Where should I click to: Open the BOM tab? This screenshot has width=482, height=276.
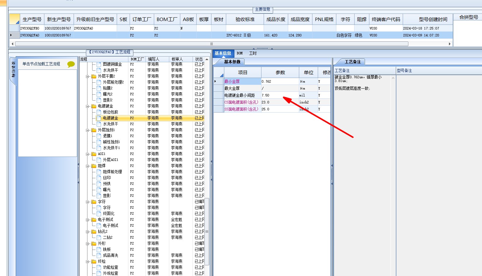240,53
